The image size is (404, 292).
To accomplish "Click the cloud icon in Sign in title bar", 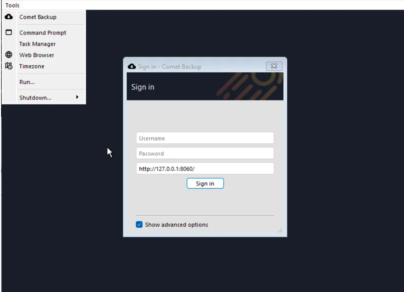I will (x=132, y=66).
